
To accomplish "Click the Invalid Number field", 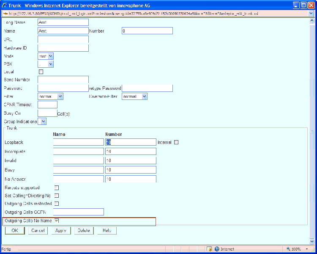I will click(x=131, y=160).
